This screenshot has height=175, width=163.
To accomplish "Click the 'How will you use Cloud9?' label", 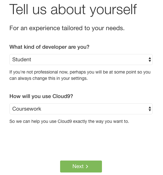I will pos(41,96).
